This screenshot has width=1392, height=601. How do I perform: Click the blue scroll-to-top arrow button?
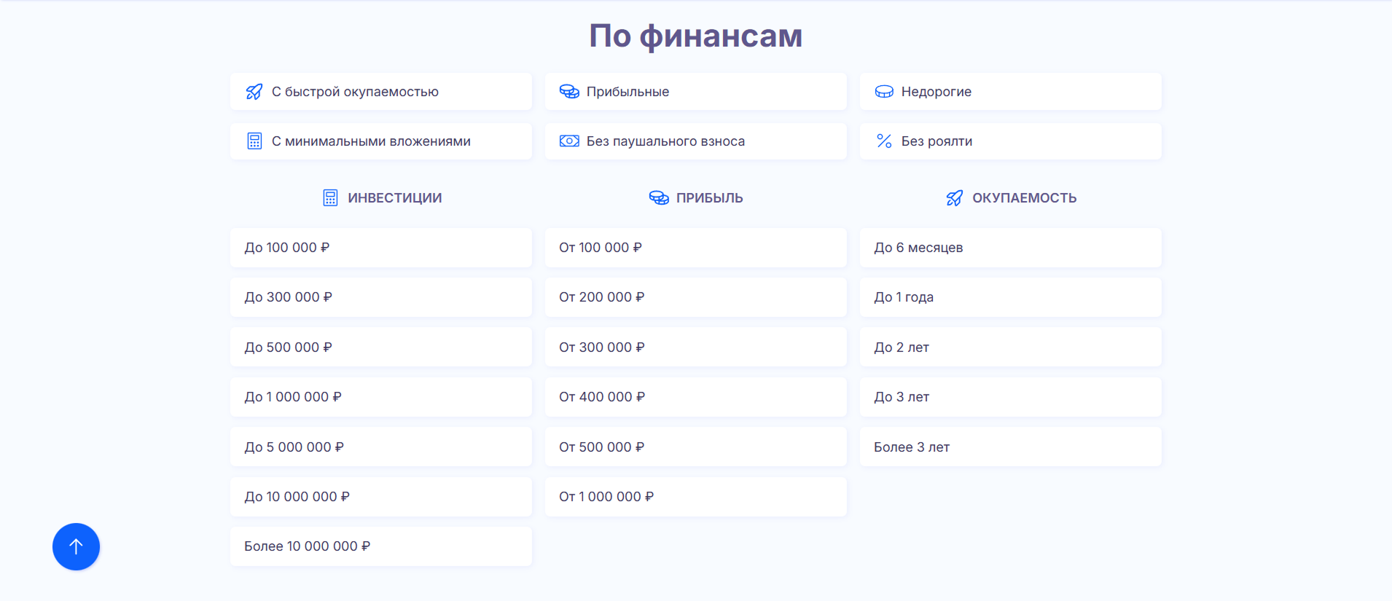(76, 546)
